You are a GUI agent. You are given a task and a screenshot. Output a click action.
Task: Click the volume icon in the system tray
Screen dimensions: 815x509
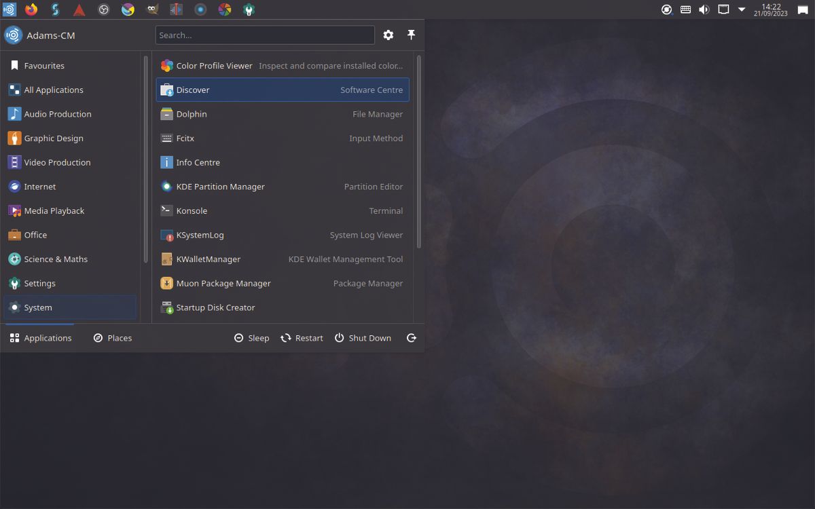coord(704,10)
